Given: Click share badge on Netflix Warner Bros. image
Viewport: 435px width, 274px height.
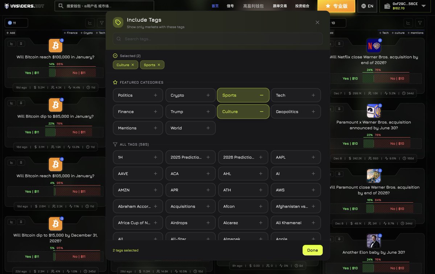Looking at the screenshot, I should (x=380, y=40).
